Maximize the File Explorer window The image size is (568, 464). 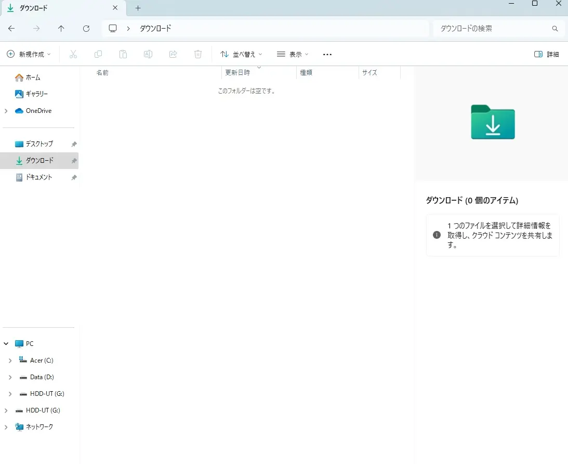click(x=534, y=4)
